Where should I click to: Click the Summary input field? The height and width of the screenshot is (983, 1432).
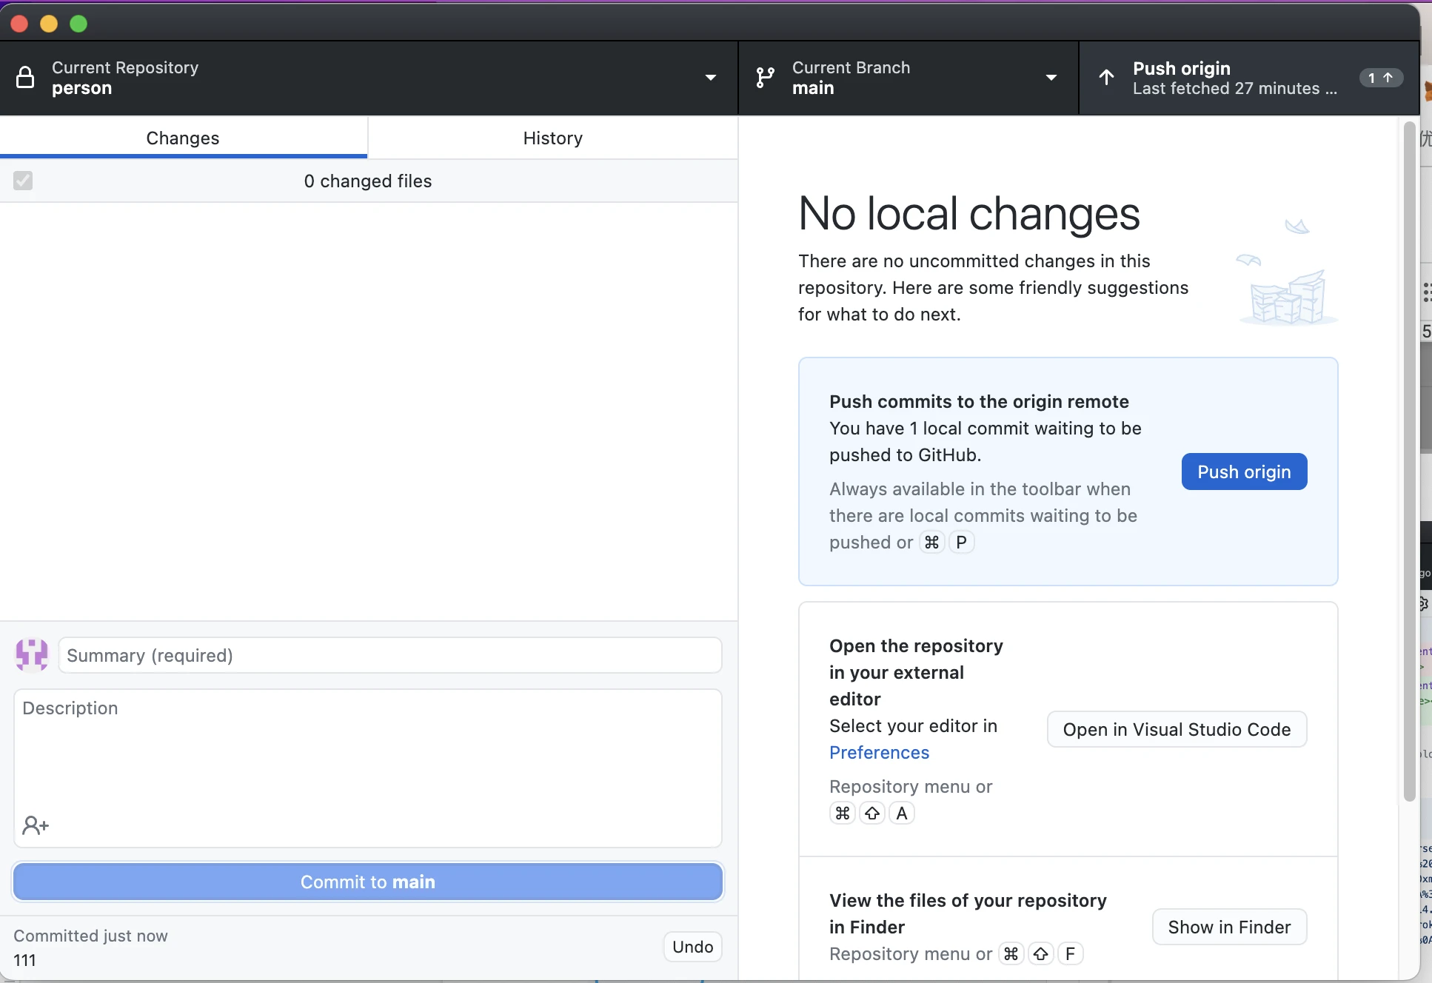pyautogui.click(x=390, y=656)
